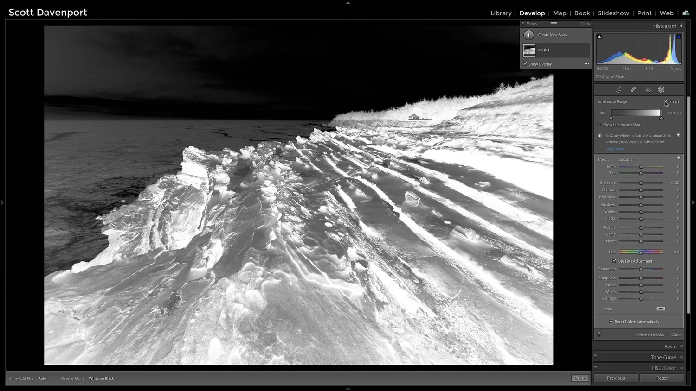
Task: Select the Healing tool
Action: 633,89
